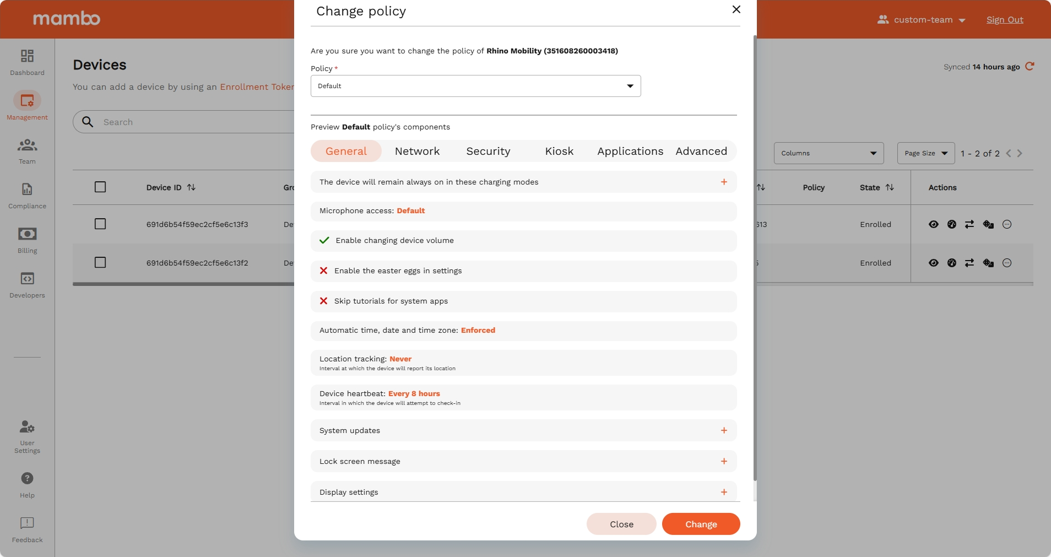Check the first device row checkbox
Screen dimensions: 1051x557
[x=100, y=224]
